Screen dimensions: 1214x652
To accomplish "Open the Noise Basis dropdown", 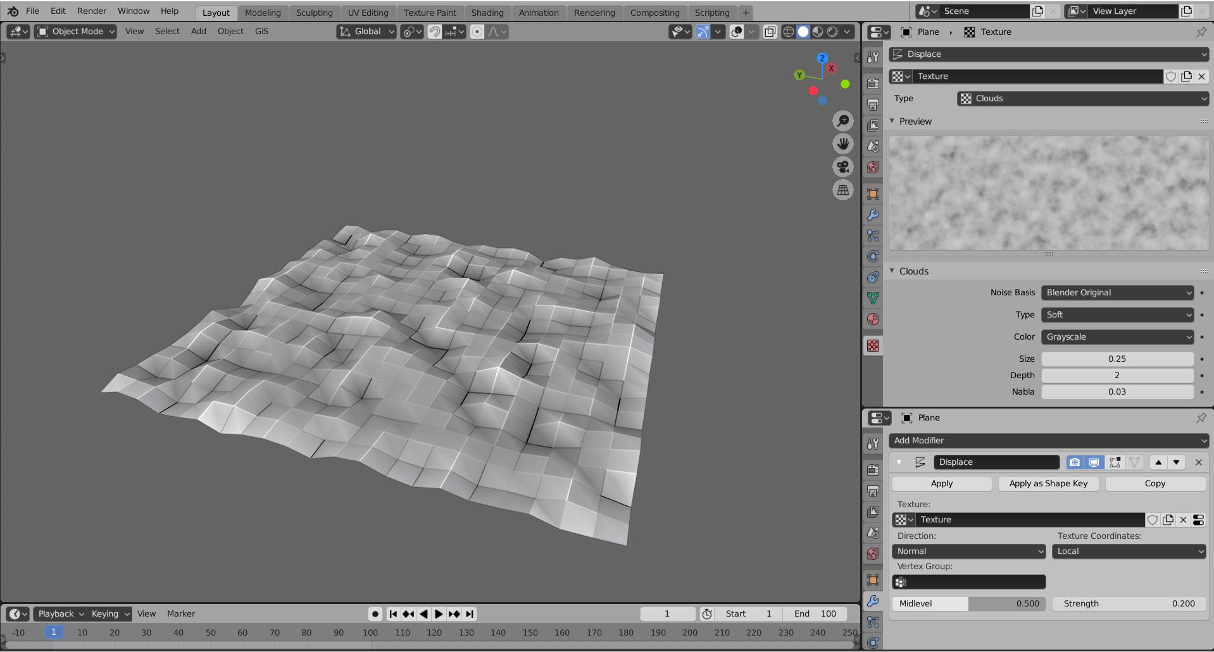I will 1117,292.
